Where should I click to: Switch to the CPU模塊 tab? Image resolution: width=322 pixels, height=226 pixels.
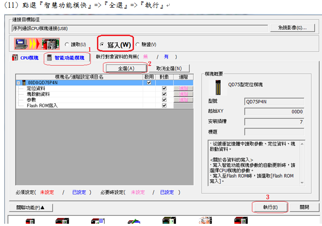click(x=26, y=58)
